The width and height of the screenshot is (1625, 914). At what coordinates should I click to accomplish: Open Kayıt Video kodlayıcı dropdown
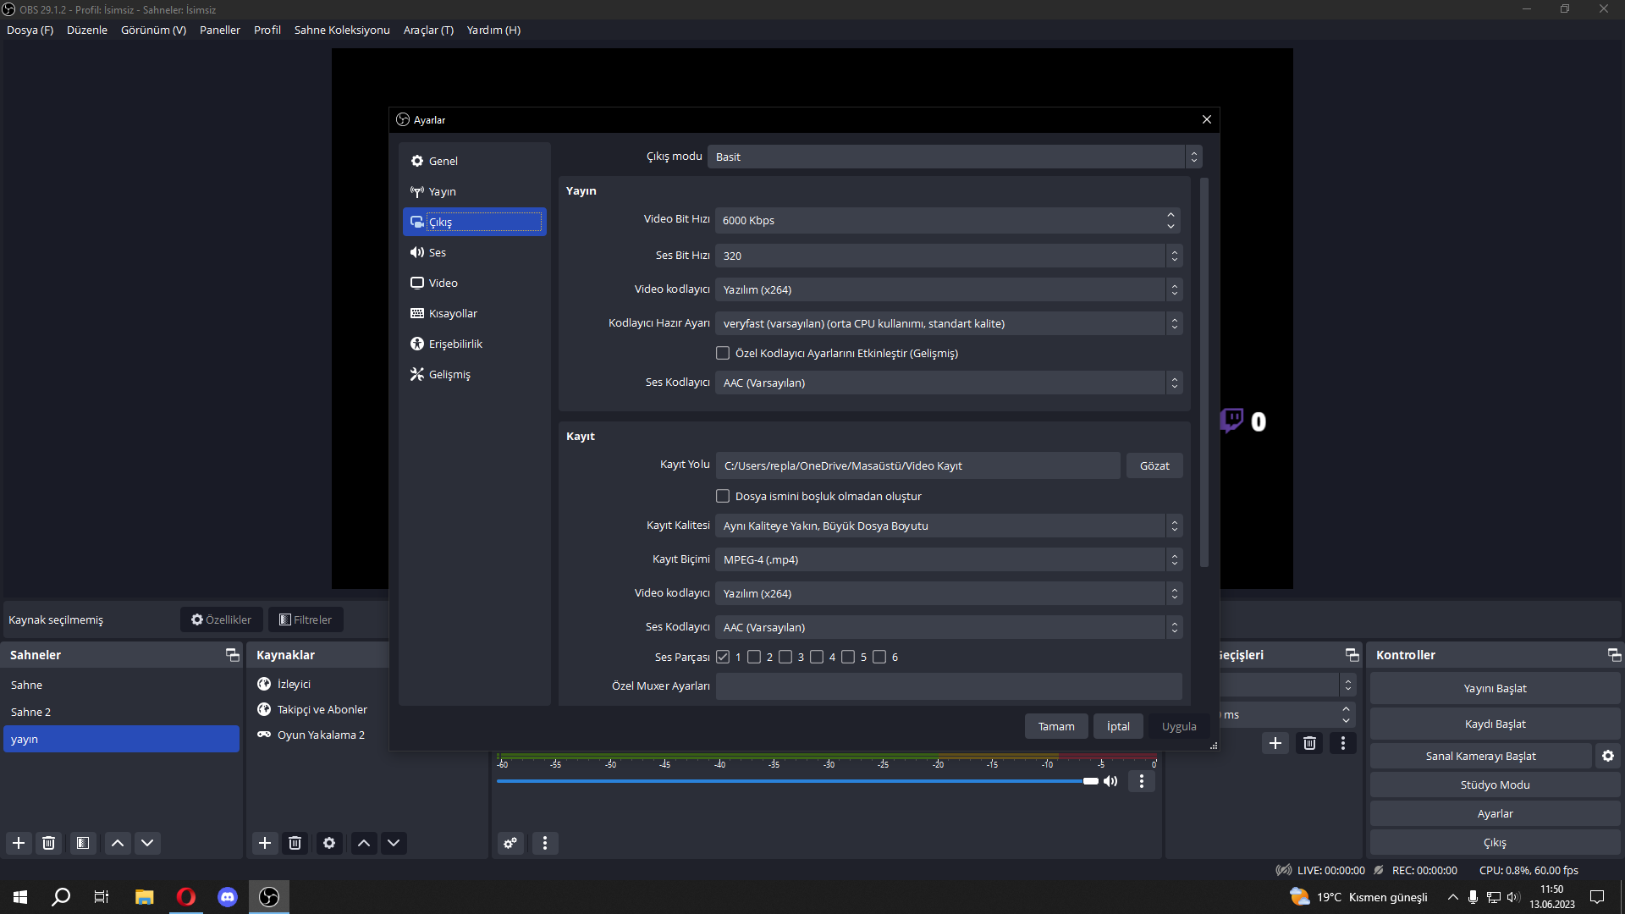(949, 593)
